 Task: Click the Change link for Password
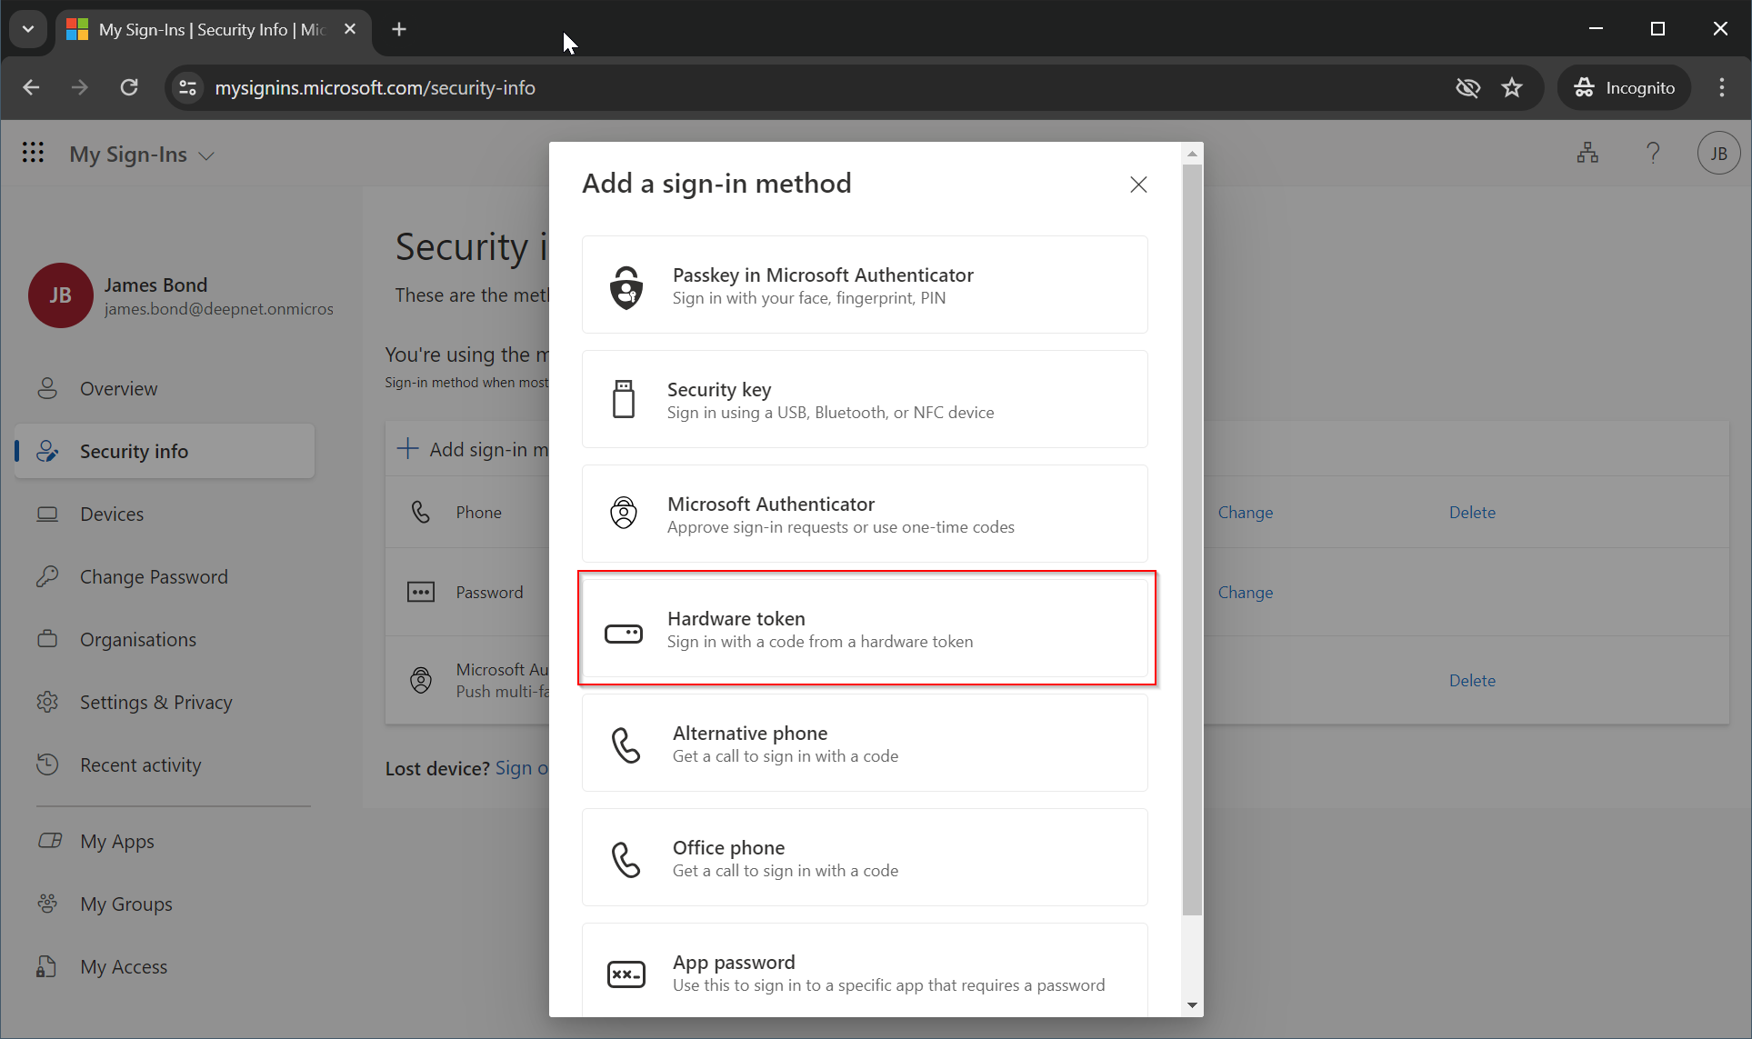pos(1245,592)
